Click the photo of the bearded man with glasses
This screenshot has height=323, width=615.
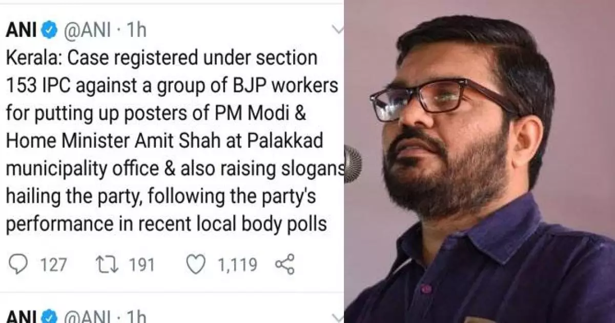tap(479, 161)
